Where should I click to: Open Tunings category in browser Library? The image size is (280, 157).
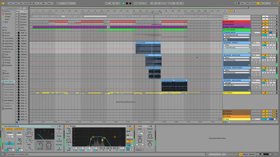coord(7,63)
